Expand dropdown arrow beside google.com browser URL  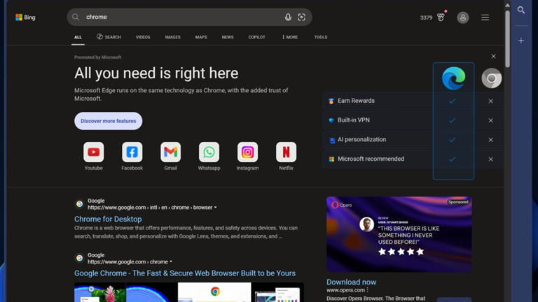[x=216, y=208]
